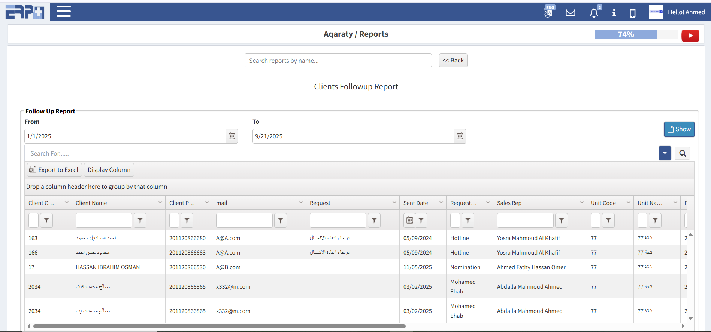Open the Sales Rep column dropdown chevron
This screenshot has height=332, width=711.
click(x=581, y=203)
